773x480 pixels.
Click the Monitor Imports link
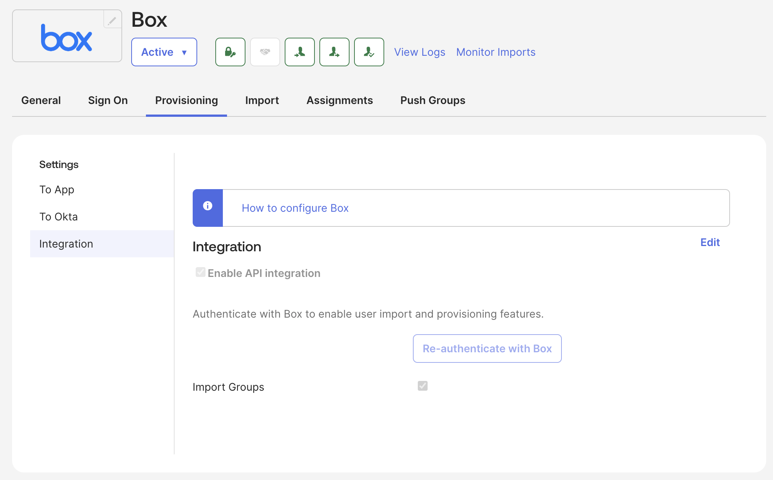point(496,52)
